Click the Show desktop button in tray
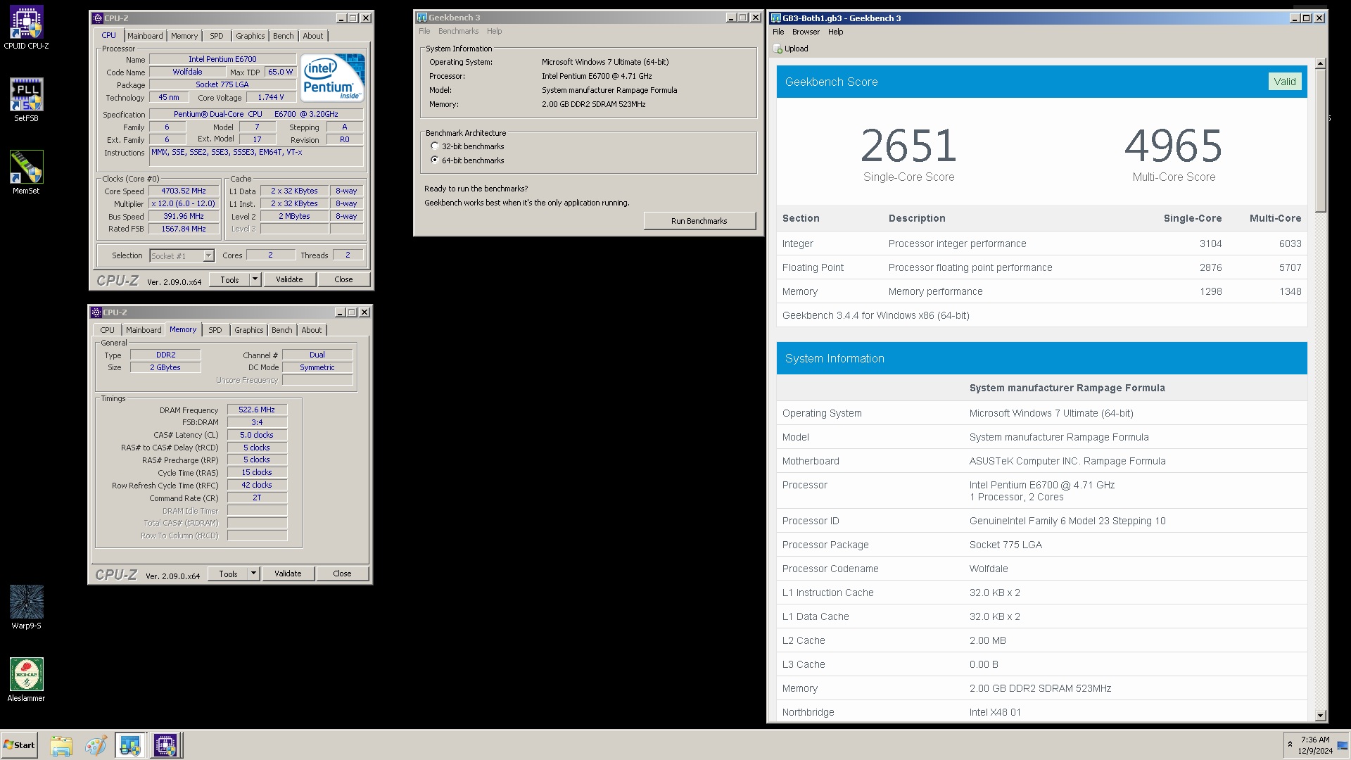This screenshot has height=760, width=1351. click(1343, 745)
